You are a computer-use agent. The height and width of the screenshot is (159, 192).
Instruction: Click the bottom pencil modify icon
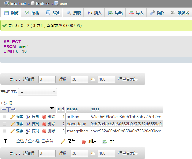63,142
